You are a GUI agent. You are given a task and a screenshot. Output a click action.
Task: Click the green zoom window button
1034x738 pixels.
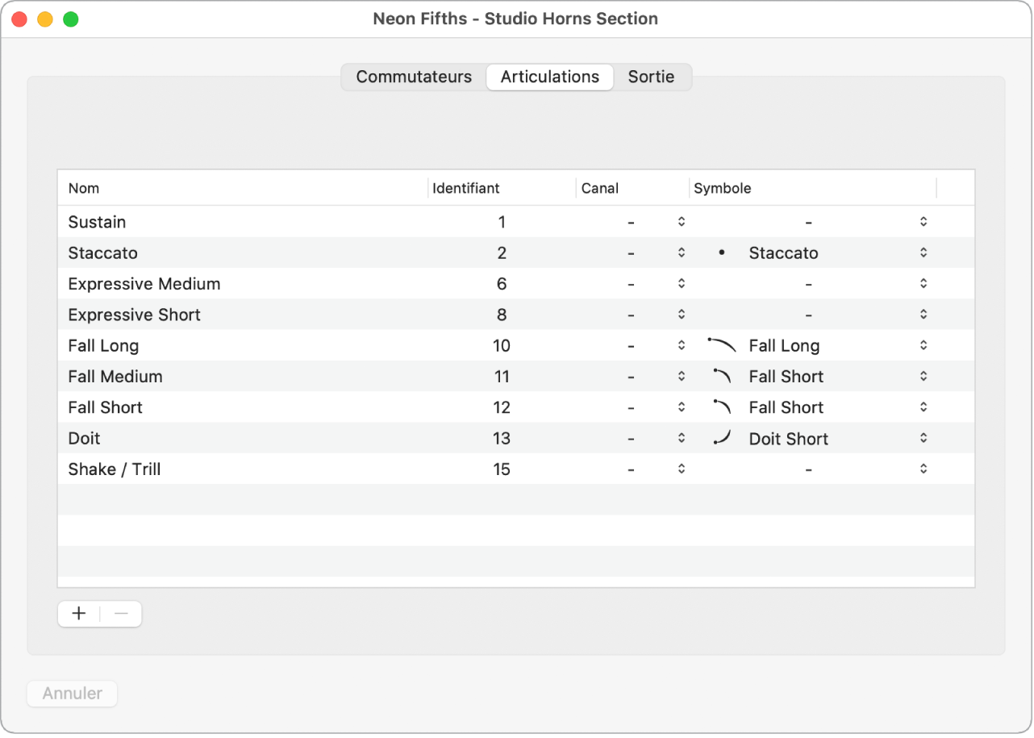pyautogui.click(x=71, y=19)
